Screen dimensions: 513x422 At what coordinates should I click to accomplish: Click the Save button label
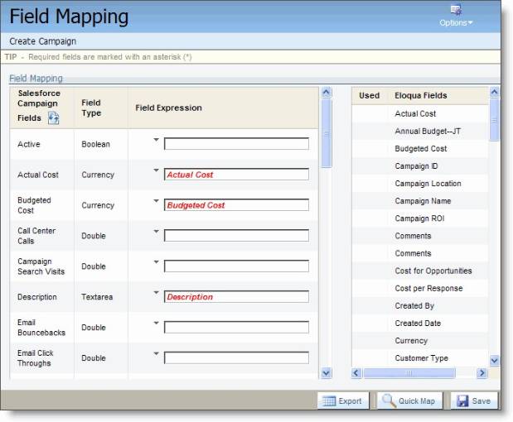tap(481, 401)
